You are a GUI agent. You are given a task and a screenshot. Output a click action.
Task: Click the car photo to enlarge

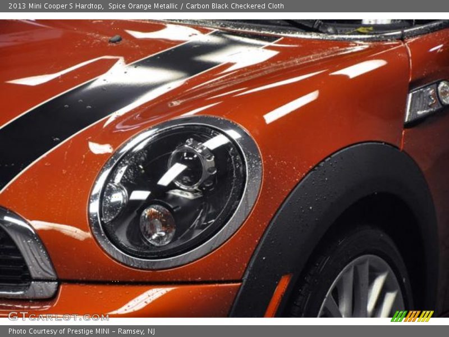[x=224, y=168]
